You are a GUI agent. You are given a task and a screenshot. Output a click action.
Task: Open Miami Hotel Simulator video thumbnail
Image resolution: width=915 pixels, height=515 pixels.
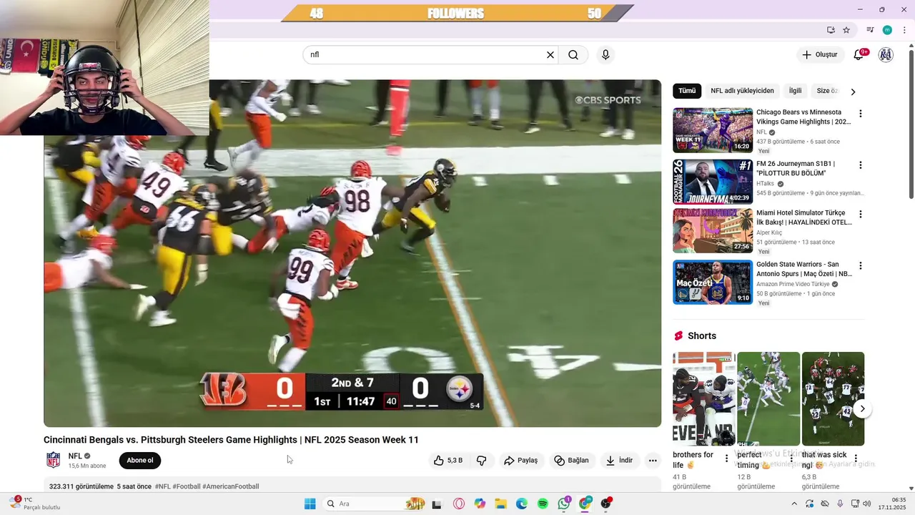pos(713,231)
